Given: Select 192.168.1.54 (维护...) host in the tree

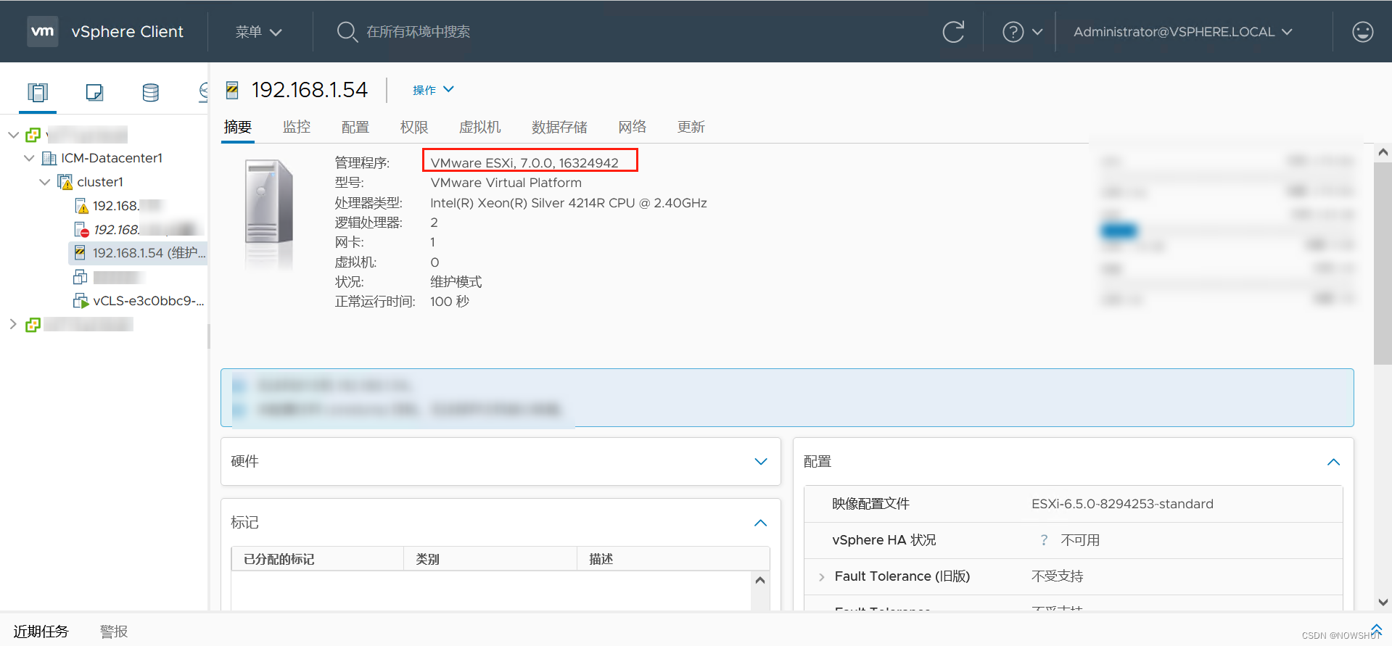Looking at the screenshot, I should [149, 253].
